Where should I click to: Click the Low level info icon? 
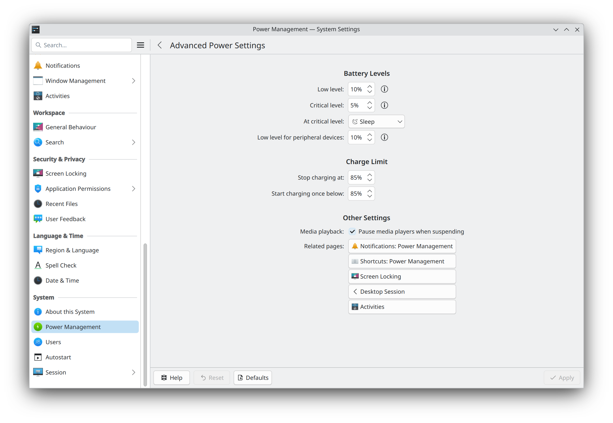[x=384, y=89]
